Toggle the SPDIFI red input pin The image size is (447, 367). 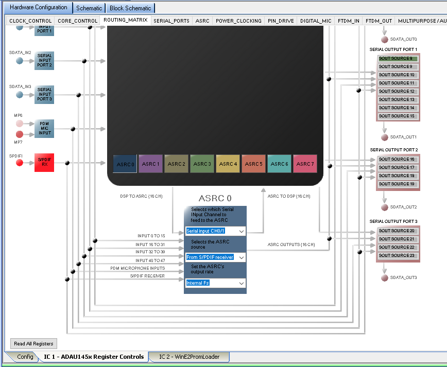click(x=20, y=163)
